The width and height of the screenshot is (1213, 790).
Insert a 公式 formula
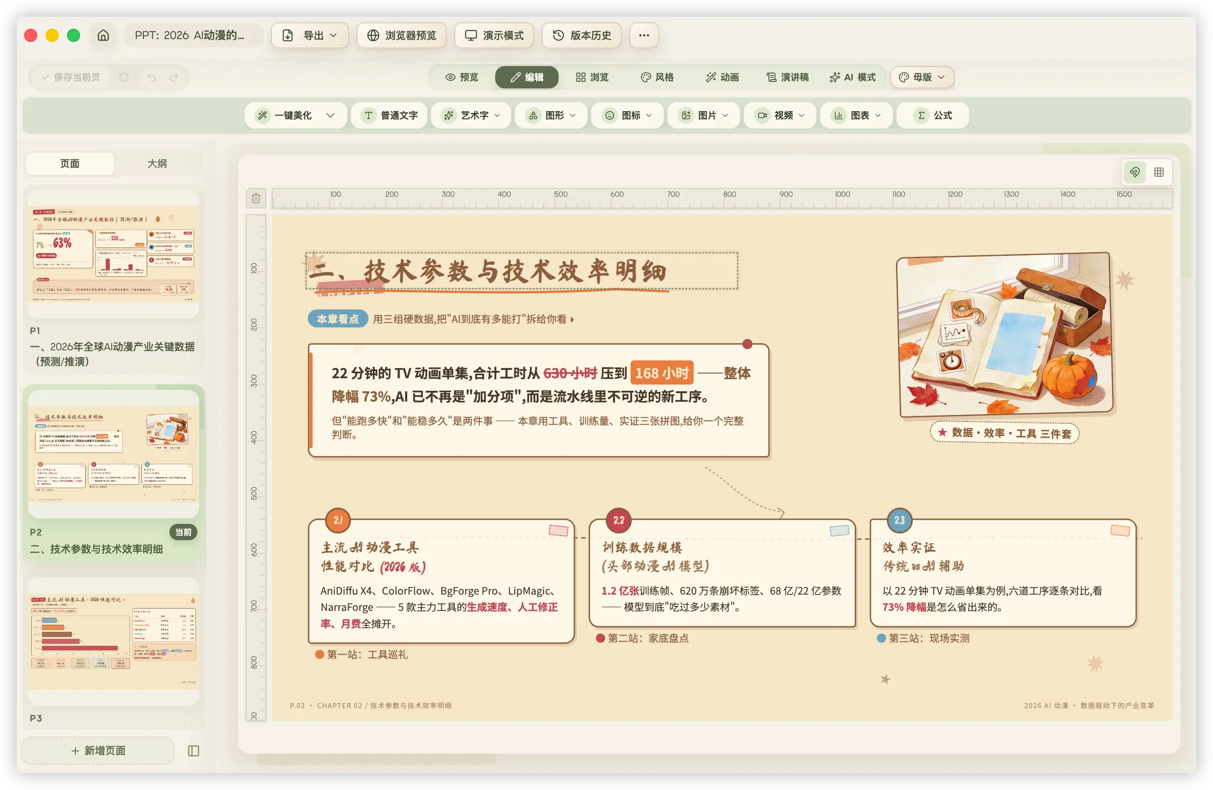coord(933,116)
